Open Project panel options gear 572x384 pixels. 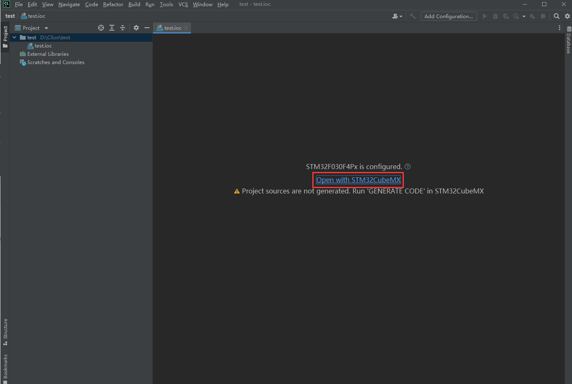click(x=136, y=28)
